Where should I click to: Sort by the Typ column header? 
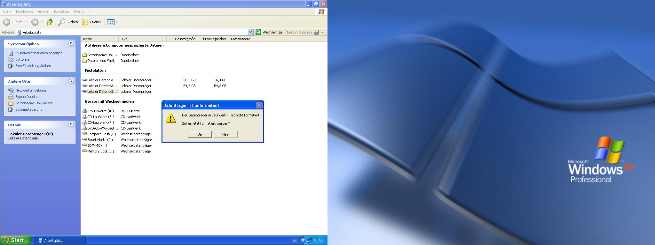[143, 39]
